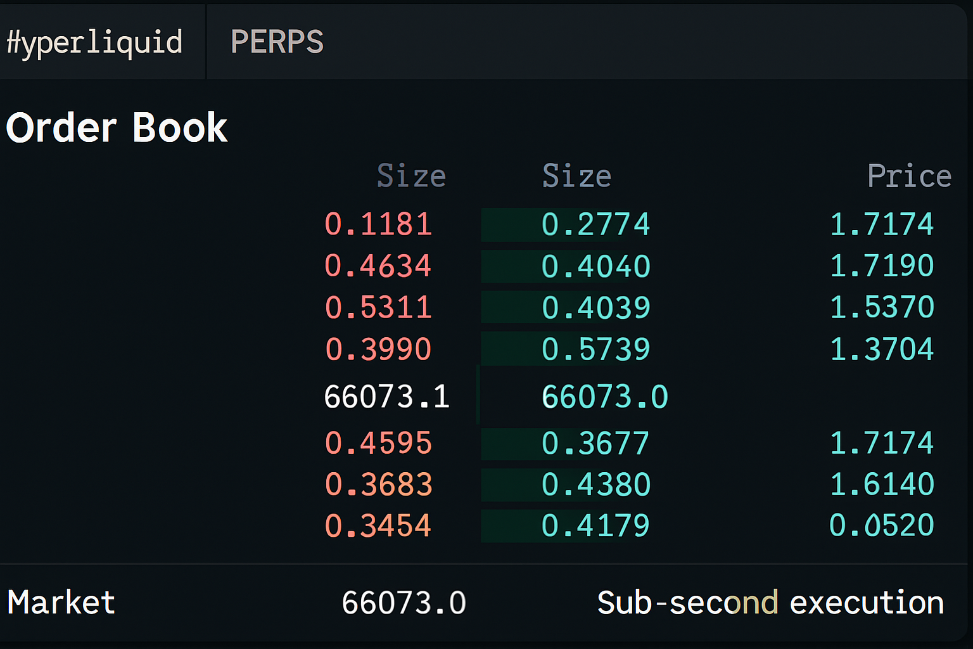Click the red 0.3454 size entry
Image resolution: width=973 pixels, height=649 pixels.
pos(378,526)
